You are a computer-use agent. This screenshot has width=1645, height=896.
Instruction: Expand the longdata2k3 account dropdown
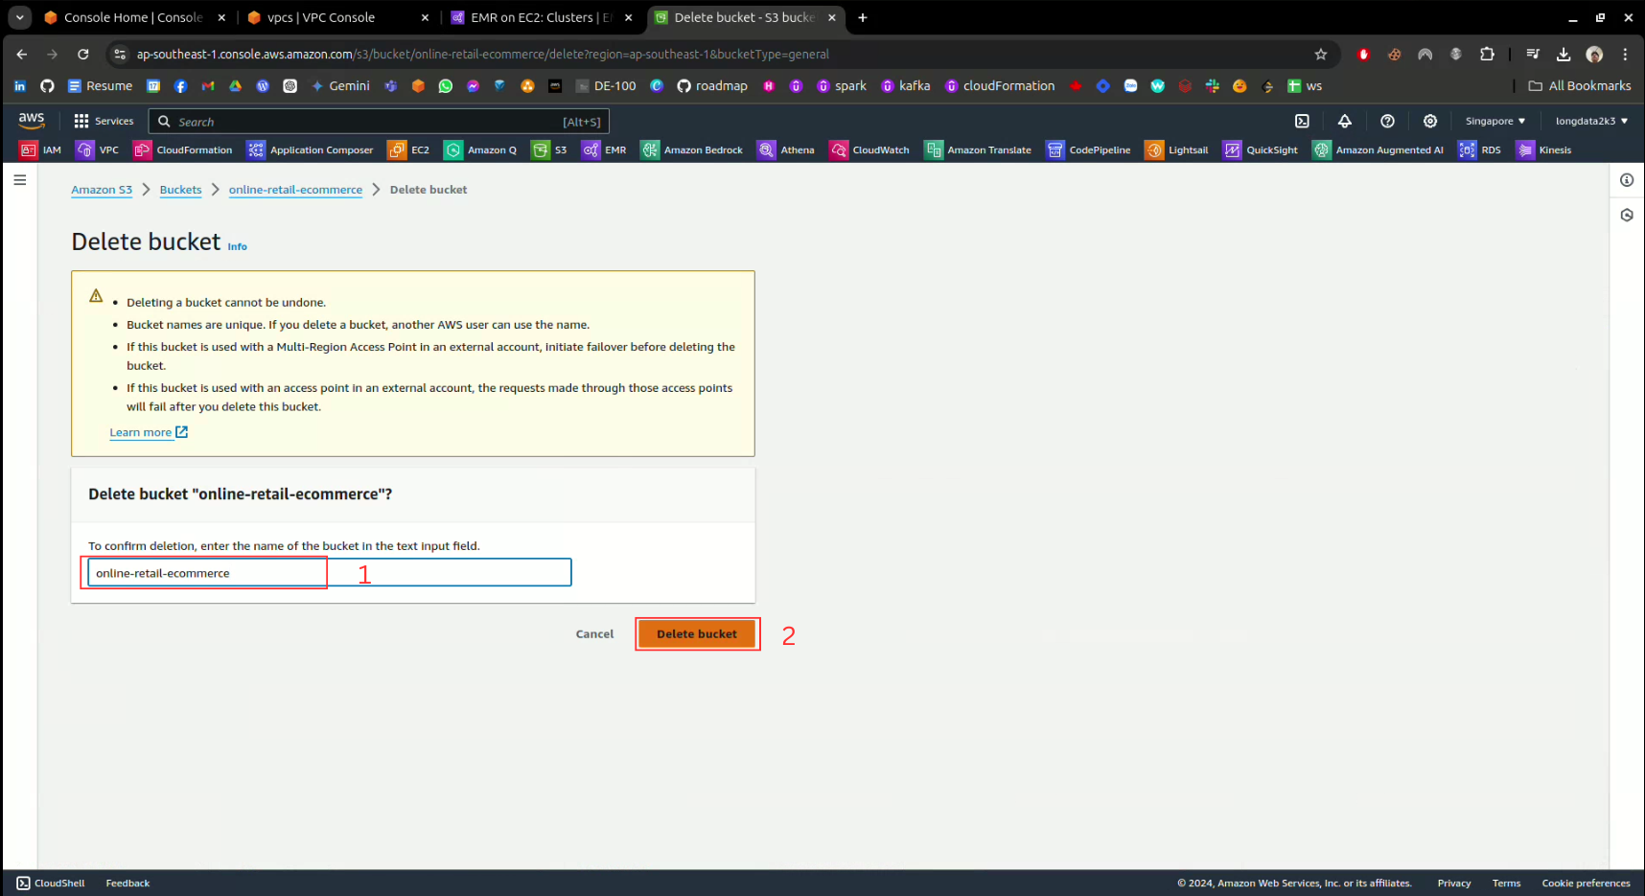[x=1591, y=121]
